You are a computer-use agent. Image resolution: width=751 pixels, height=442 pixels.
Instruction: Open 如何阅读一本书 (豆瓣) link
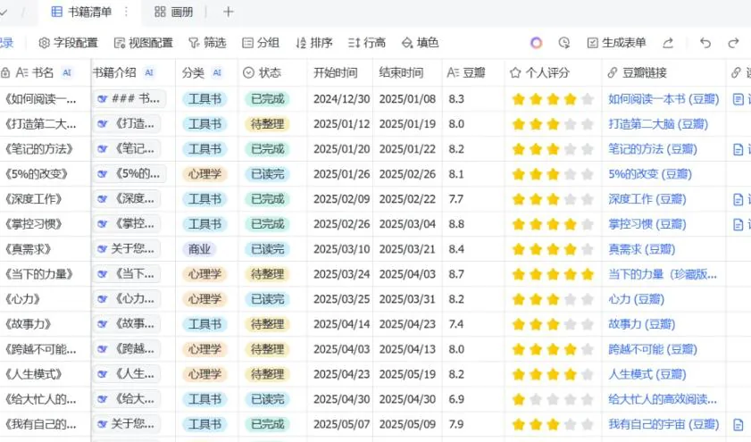click(663, 99)
